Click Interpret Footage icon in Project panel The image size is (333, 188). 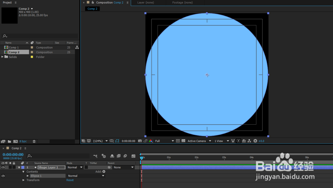pos(3,141)
